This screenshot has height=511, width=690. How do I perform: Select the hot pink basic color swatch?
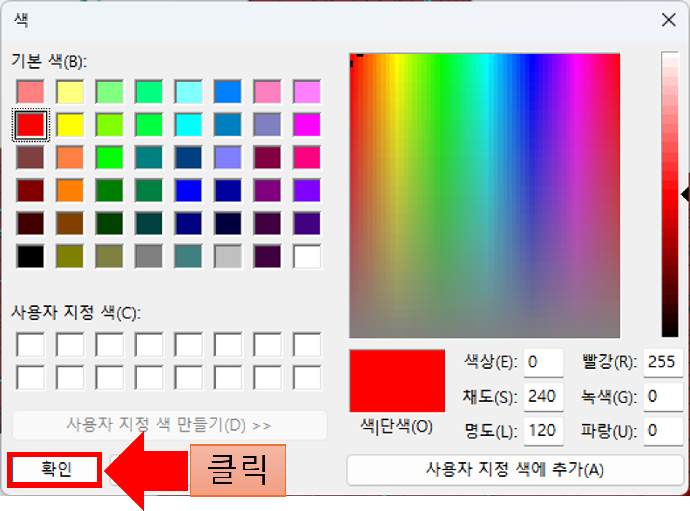307,158
